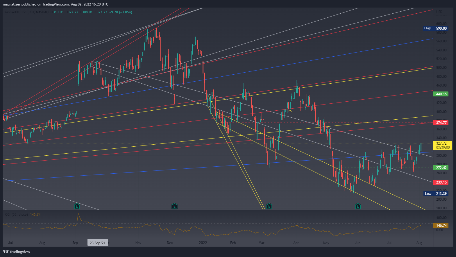Click the red 374.77 price level label
This screenshot has width=456, height=257.
tap(441, 123)
